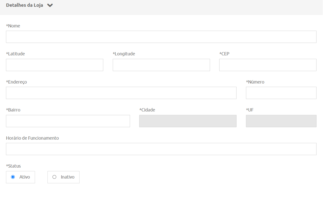The image size is (323, 197).
Task: Focus the CEP input box
Action: click(x=268, y=65)
